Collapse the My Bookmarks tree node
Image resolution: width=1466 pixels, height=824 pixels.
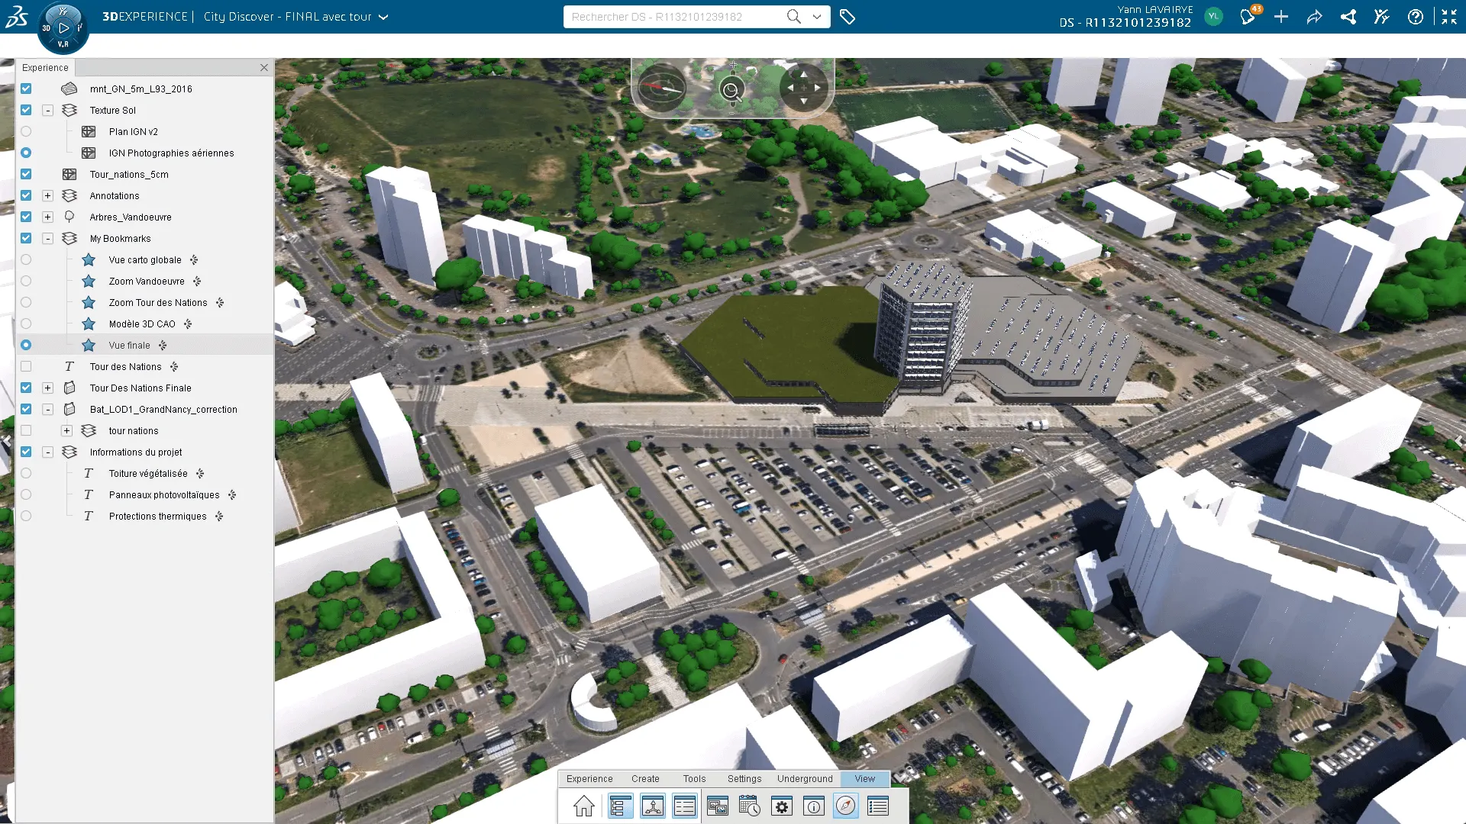point(47,239)
